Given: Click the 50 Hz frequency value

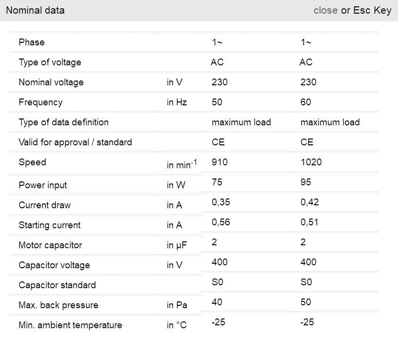Looking at the screenshot, I should pos(217,102).
